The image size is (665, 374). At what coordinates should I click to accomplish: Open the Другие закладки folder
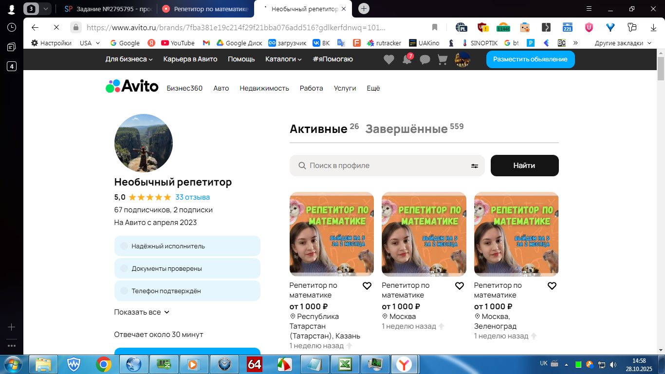pyautogui.click(x=623, y=43)
